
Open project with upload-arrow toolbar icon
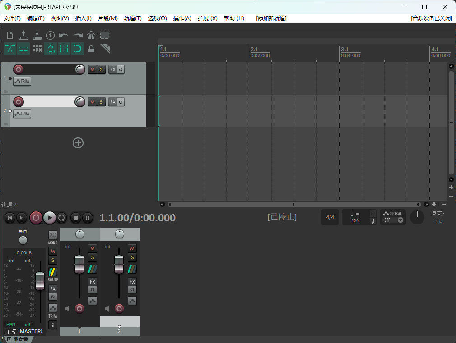(23, 36)
